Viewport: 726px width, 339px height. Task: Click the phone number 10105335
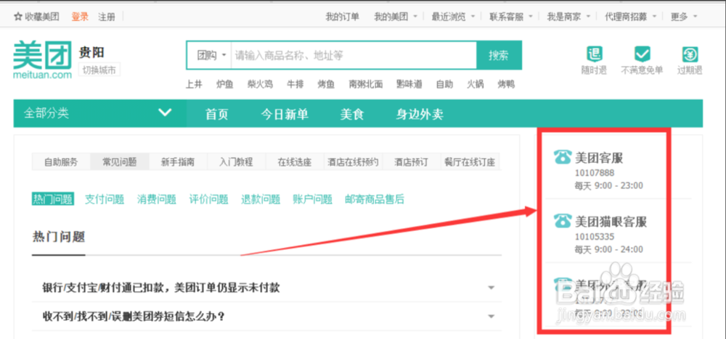click(x=594, y=237)
